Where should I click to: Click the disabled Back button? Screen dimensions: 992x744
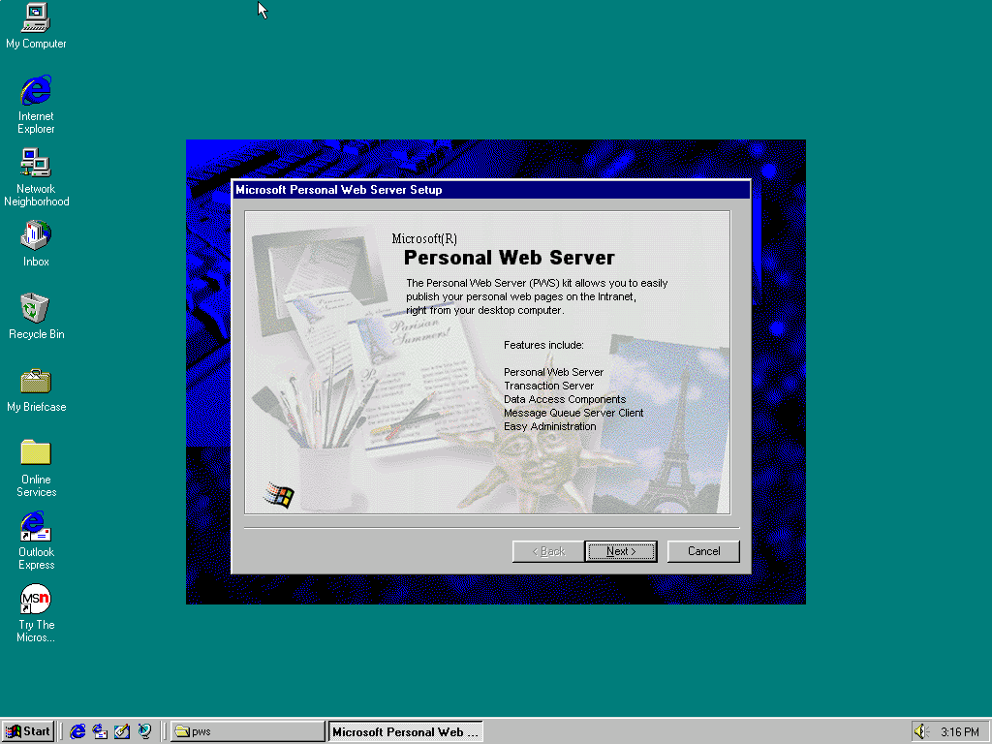pyautogui.click(x=548, y=551)
